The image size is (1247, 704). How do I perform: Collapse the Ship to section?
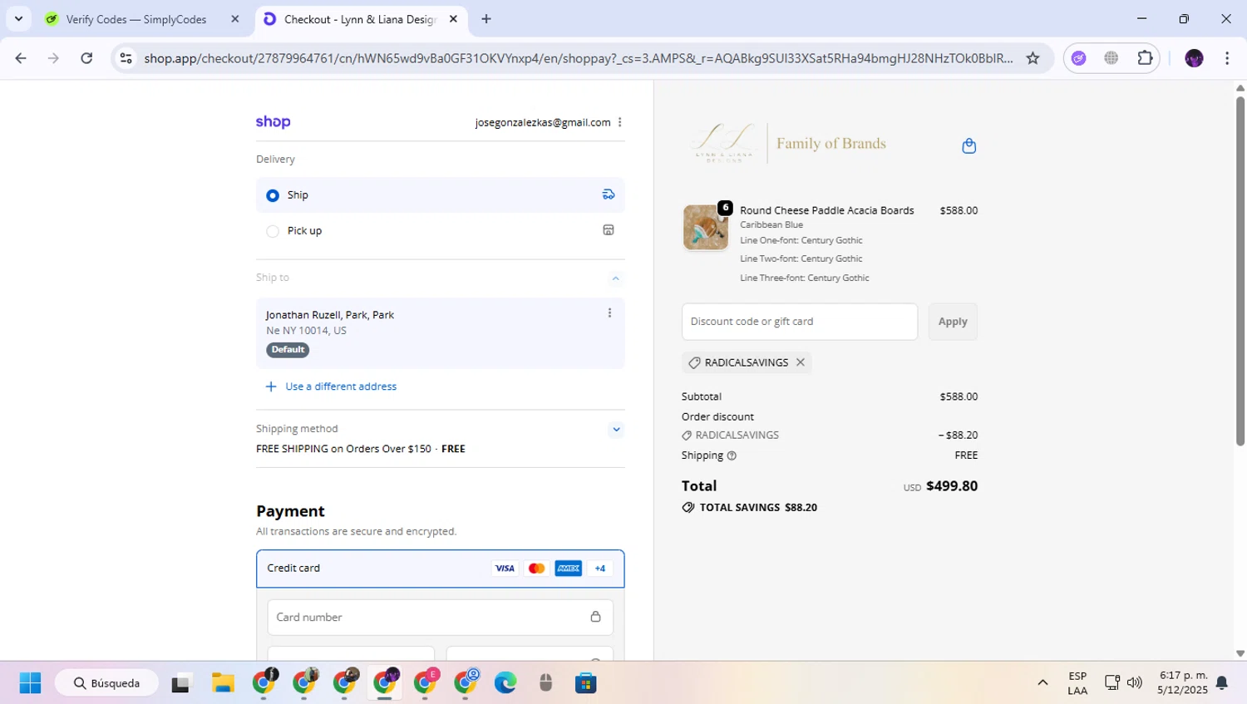[x=615, y=278]
